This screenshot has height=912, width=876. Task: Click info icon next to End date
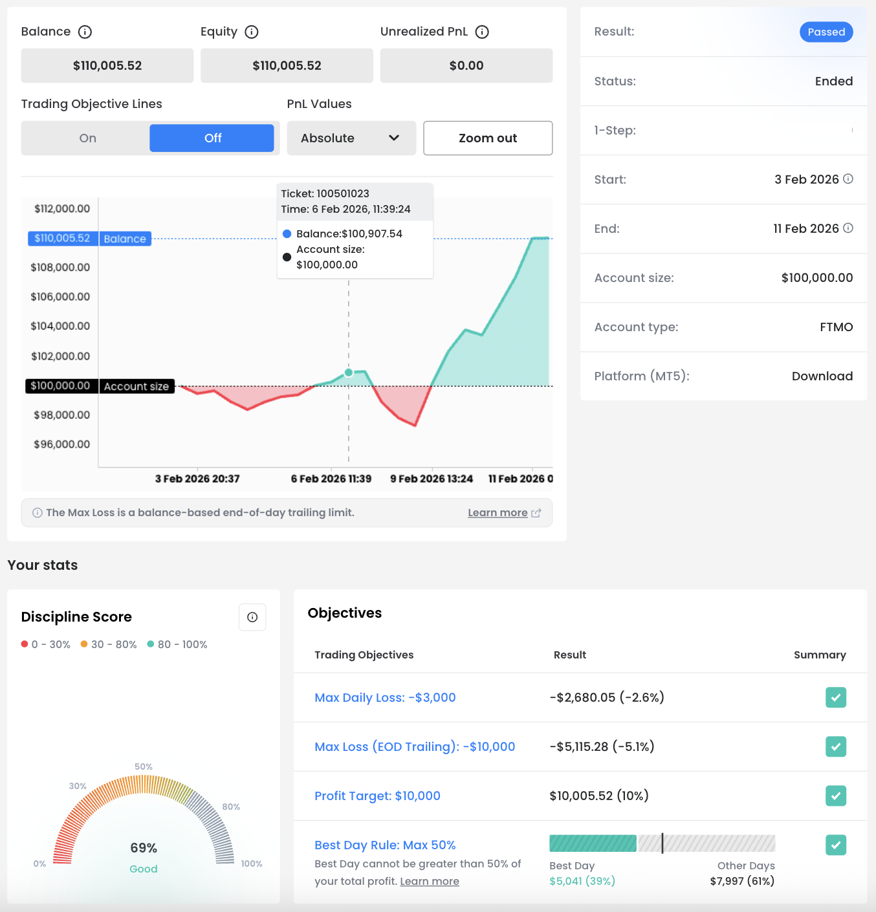[848, 228]
